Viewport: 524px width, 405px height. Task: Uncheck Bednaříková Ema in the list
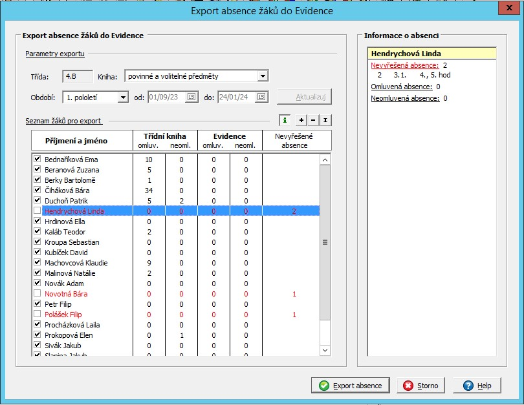click(x=38, y=159)
